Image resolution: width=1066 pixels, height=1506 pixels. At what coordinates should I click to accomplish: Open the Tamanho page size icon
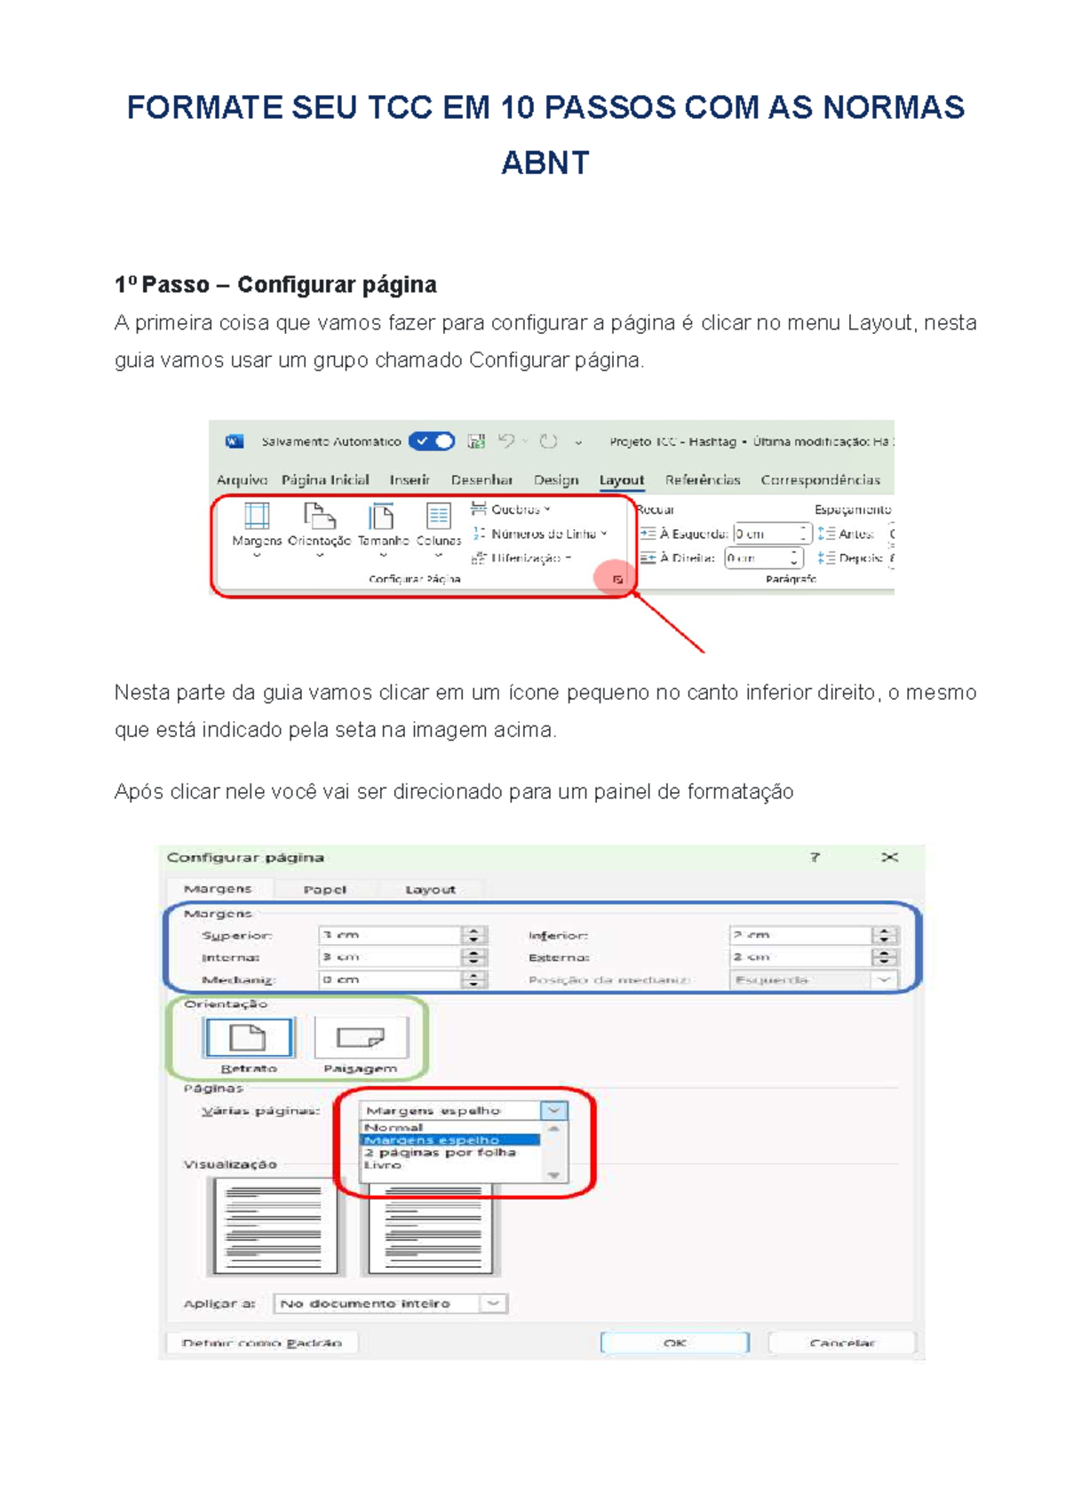pos(381,516)
